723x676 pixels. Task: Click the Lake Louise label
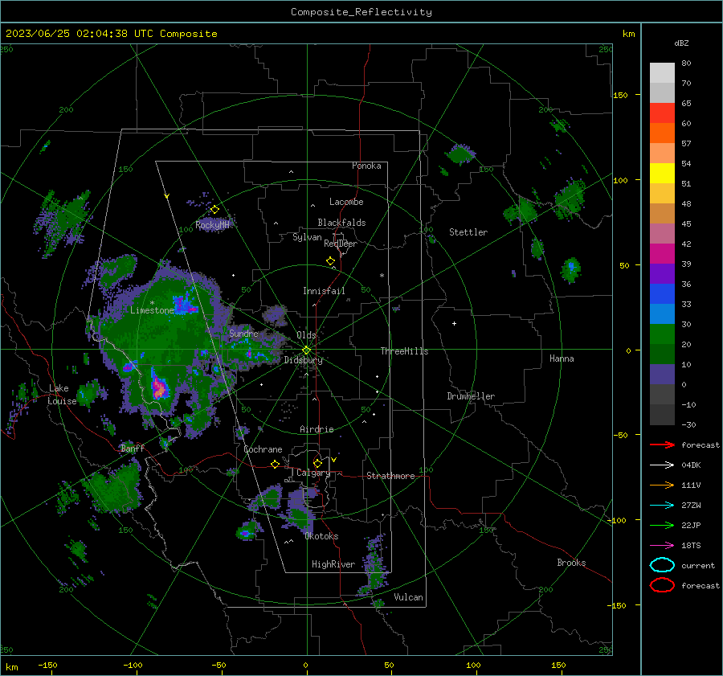coord(62,395)
